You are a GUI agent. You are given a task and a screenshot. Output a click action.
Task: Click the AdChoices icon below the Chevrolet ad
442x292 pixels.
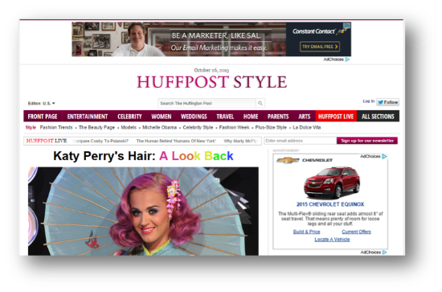(384, 253)
